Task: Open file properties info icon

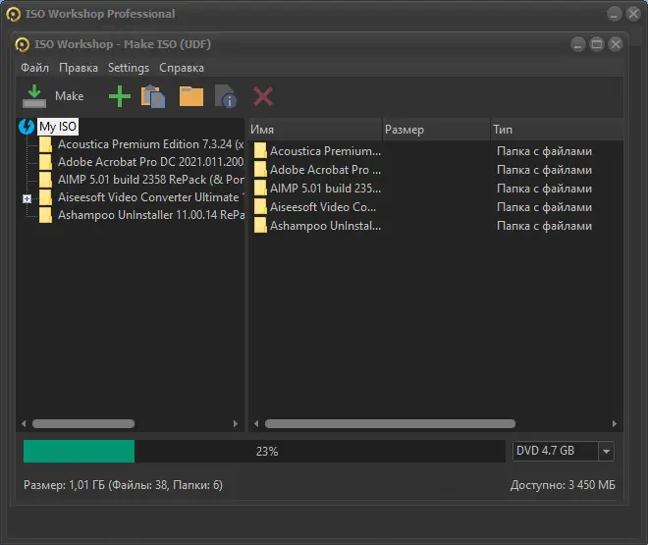Action: click(226, 96)
